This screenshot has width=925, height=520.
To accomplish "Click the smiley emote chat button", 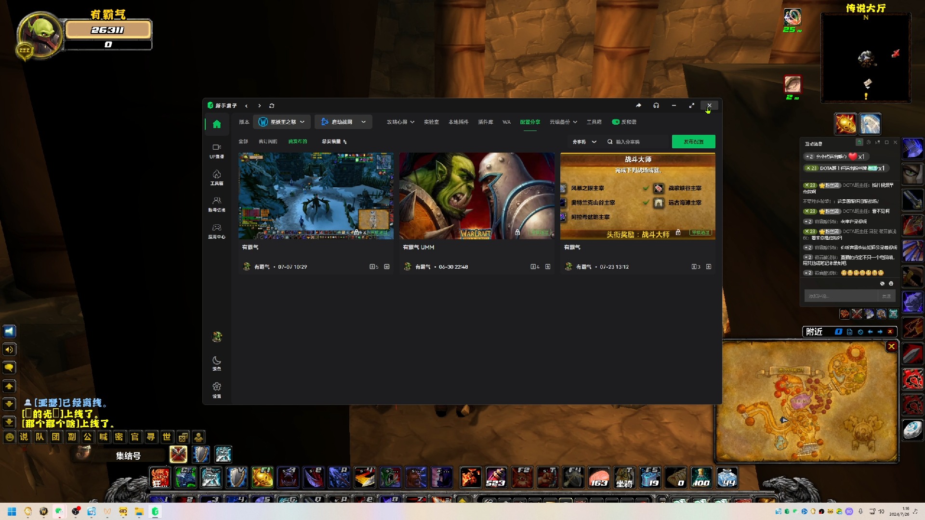I will pyautogui.click(x=9, y=437).
